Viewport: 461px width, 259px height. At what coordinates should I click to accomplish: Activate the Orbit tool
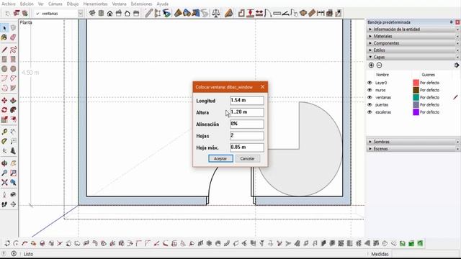coord(4,163)
